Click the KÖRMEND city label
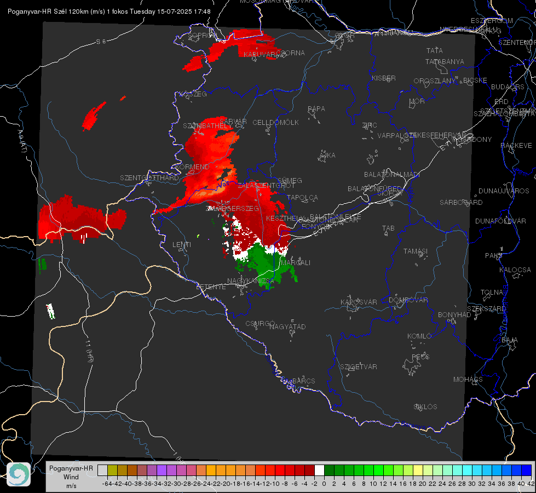The image size is (536, 493). [192, 167]
